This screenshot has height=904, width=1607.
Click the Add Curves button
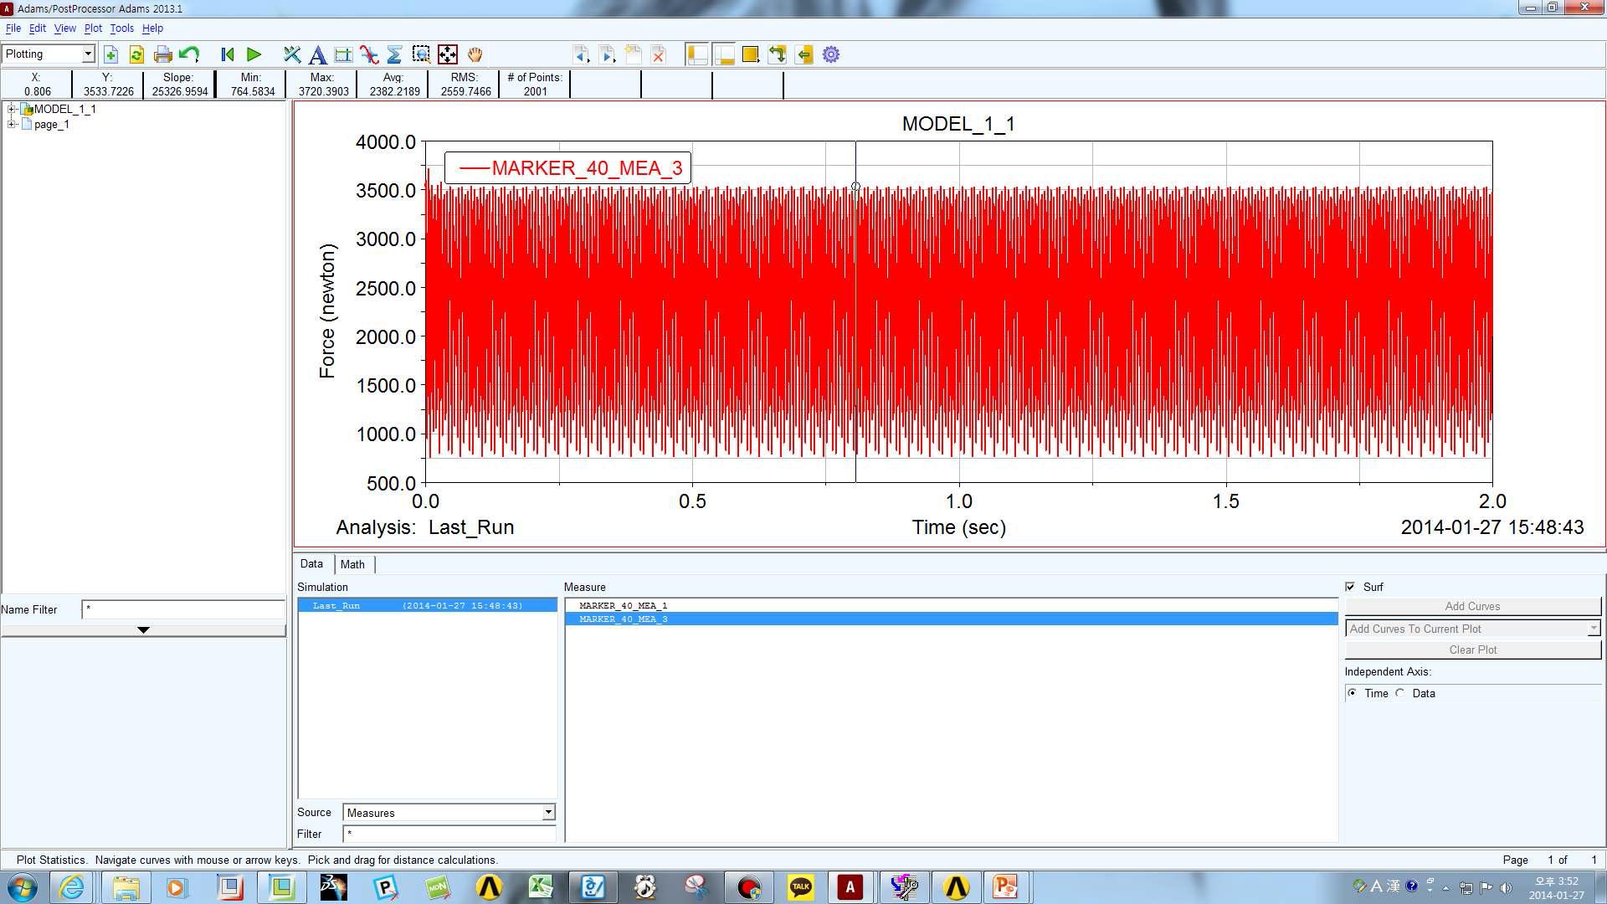(1473, 606)
